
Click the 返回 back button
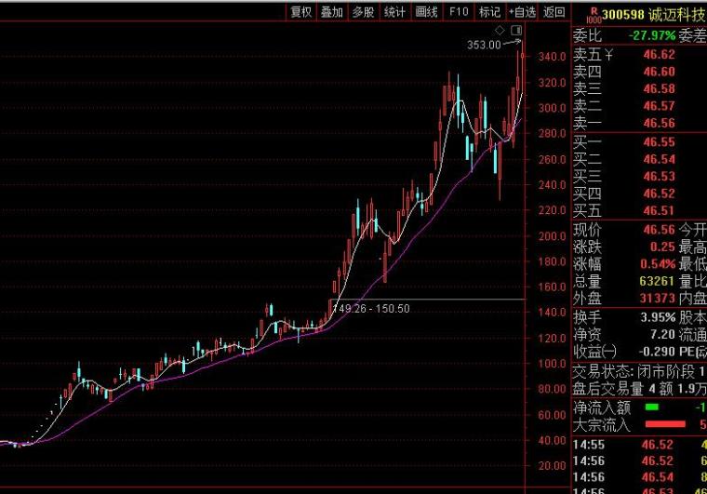pos(554,12)
